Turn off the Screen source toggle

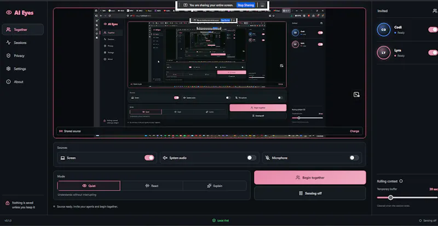pos(149,158)
